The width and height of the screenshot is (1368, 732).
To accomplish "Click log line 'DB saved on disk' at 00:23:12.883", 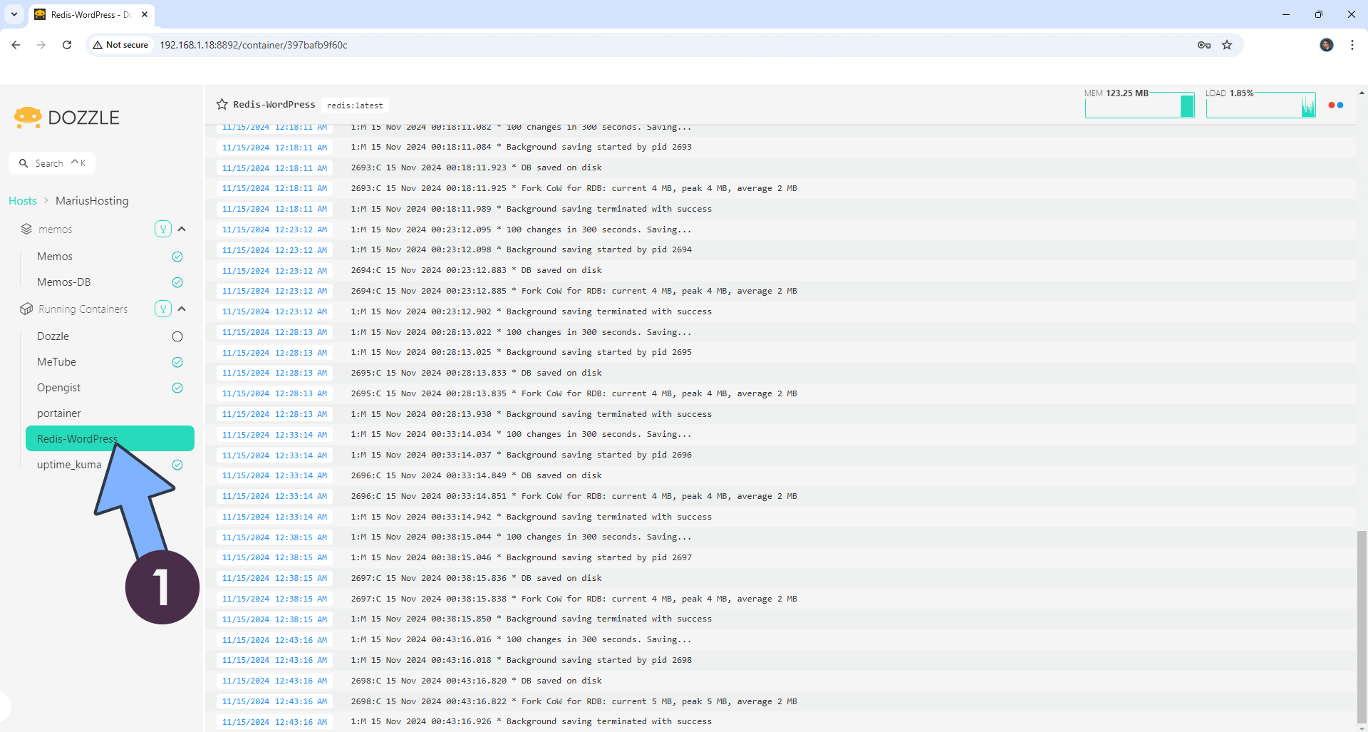I will click(476, 270).
